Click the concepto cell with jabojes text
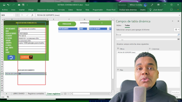Image resolution: width=182 pixels, height=102 pixels. tap(32, 43)
